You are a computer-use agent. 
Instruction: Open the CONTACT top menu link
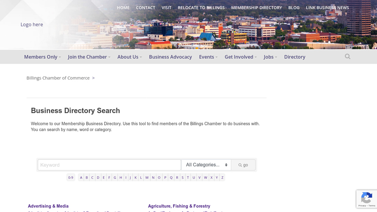[x=146, y=8]
